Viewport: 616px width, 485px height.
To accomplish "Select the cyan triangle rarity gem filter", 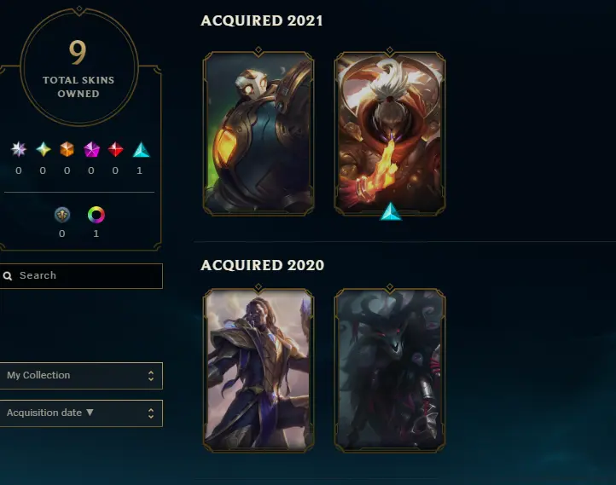I will point(141,149).
